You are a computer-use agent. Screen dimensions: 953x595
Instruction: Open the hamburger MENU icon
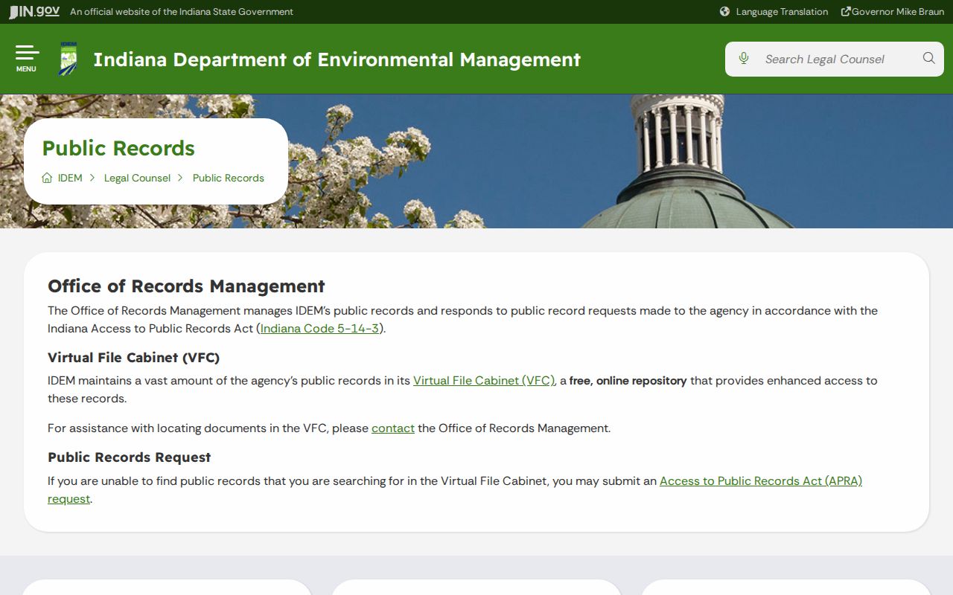click(x=27, y=59)
